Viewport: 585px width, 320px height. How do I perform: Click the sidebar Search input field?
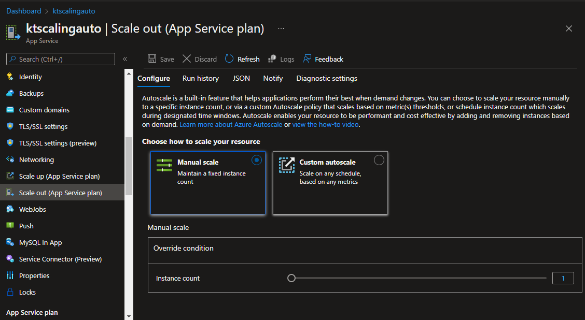(61, 59)
